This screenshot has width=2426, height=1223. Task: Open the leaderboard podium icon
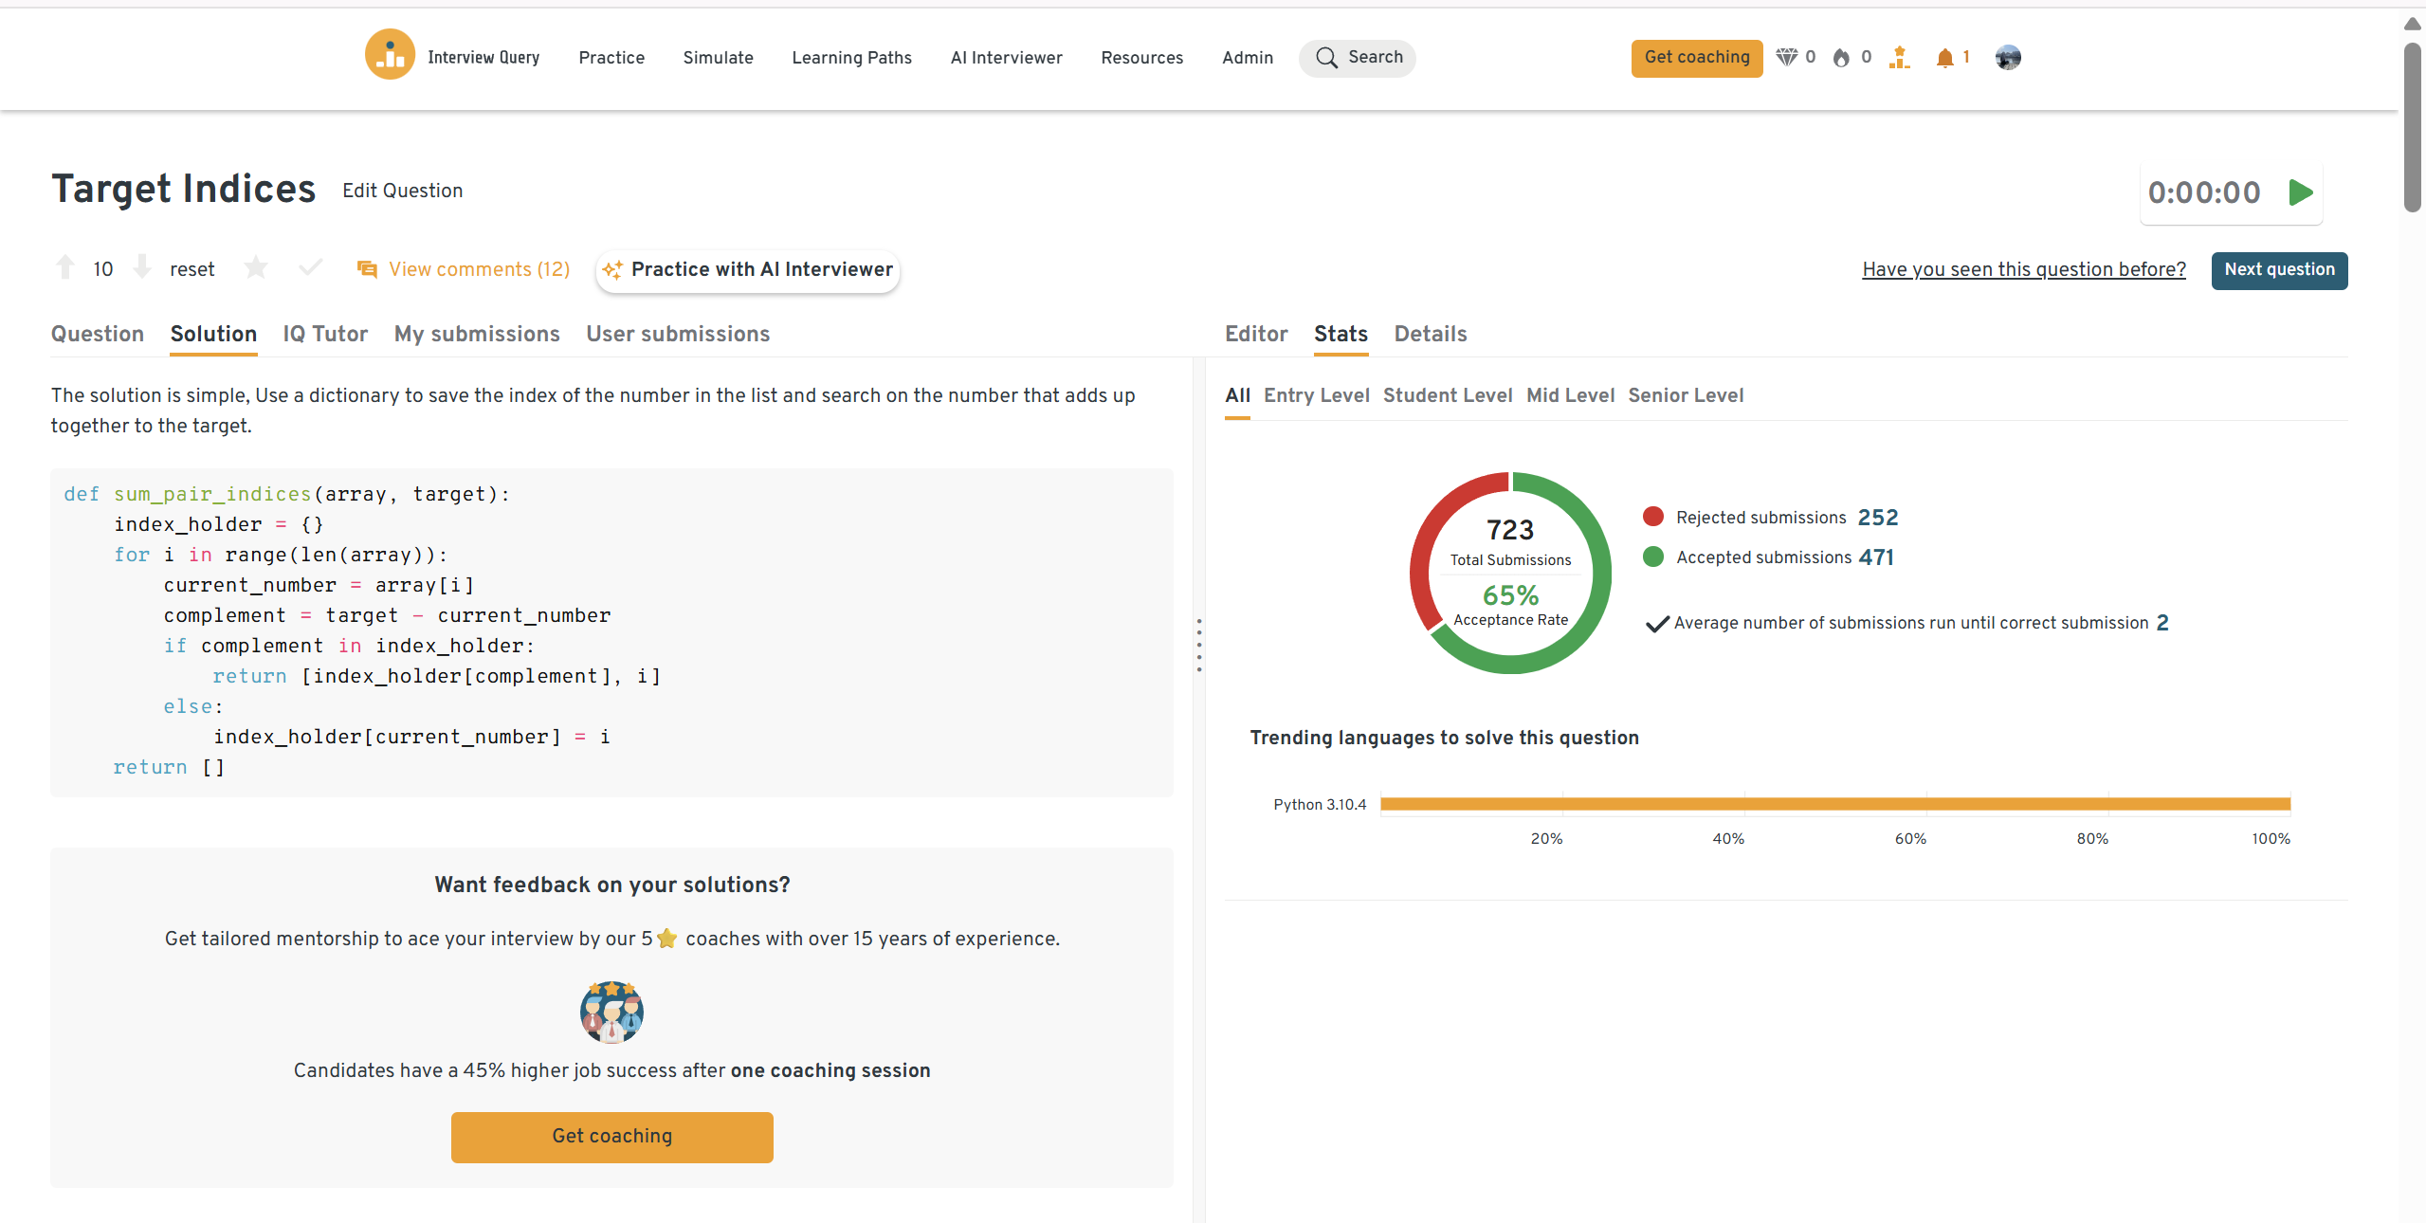(x=1899, y=58)
